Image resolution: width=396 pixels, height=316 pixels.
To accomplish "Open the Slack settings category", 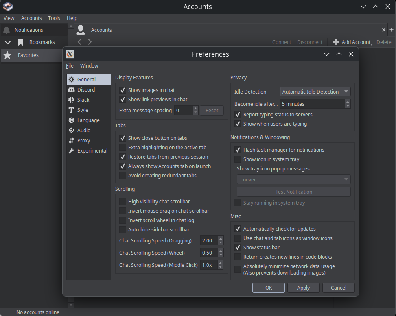I will tap(83, 100).
